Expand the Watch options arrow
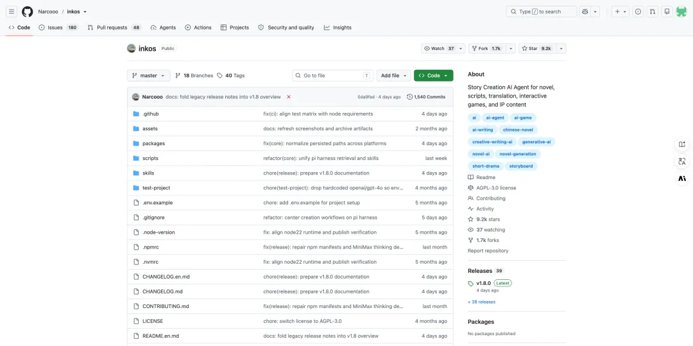The height and width of the screenshot is (346, 693). click(x=461, y=49)
